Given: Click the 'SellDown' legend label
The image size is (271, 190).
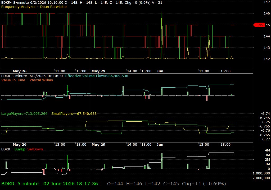Looking at the screenshot, I should pyautogui.click(x=35, y=149).
